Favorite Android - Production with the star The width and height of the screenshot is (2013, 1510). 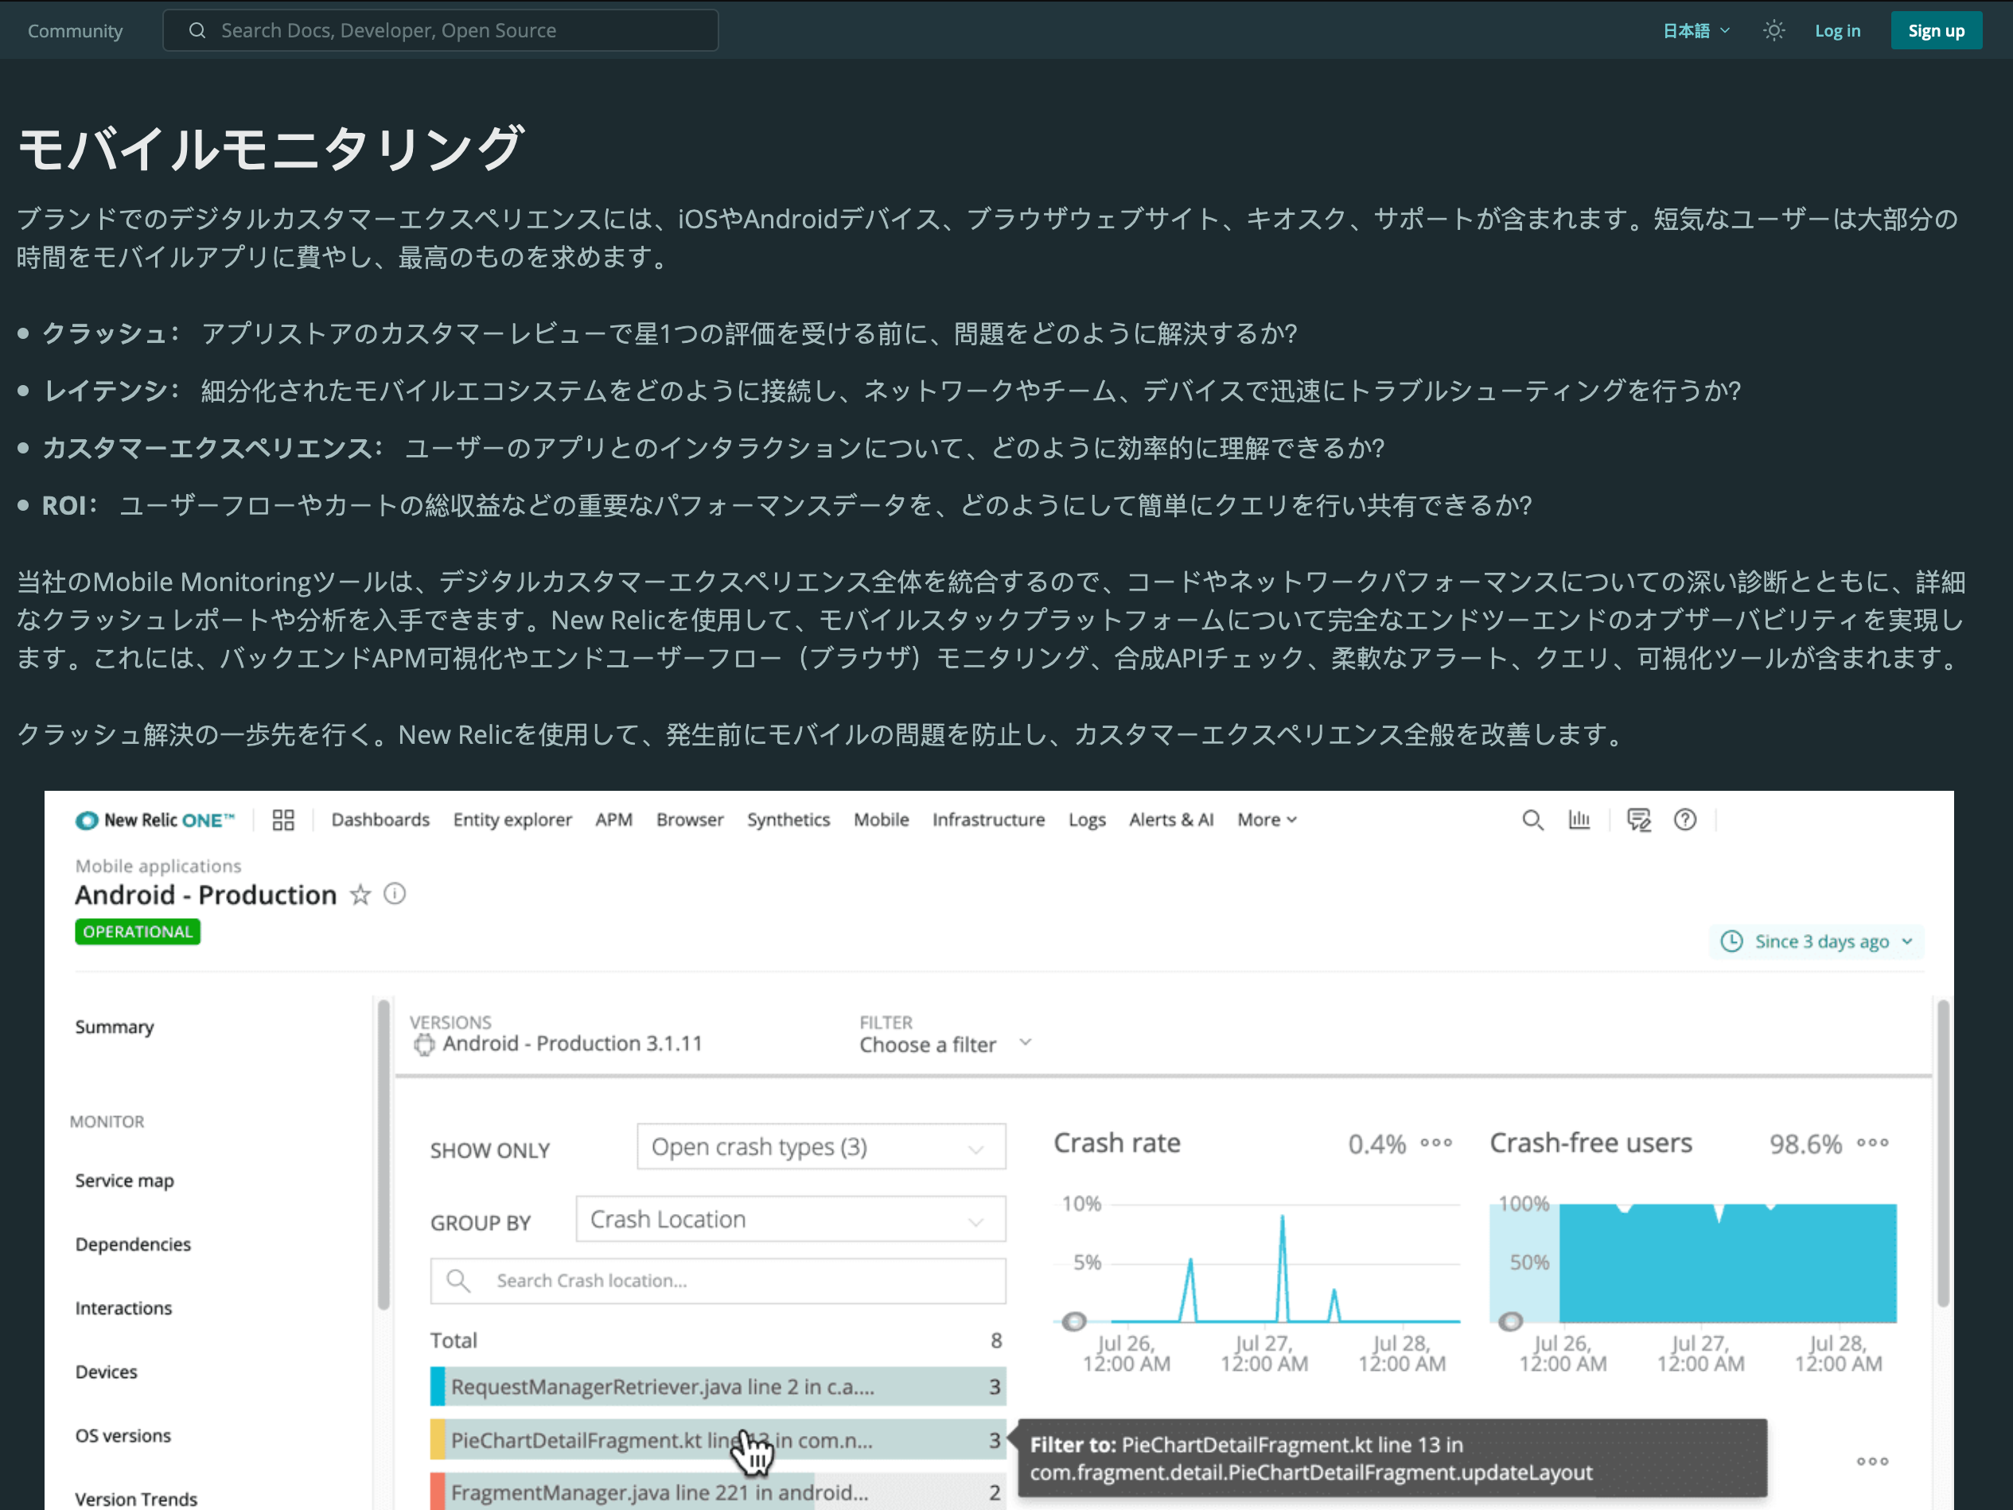click(360, 895)
